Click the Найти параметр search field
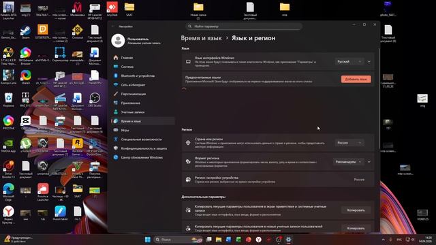 click(x=244, y=27)
